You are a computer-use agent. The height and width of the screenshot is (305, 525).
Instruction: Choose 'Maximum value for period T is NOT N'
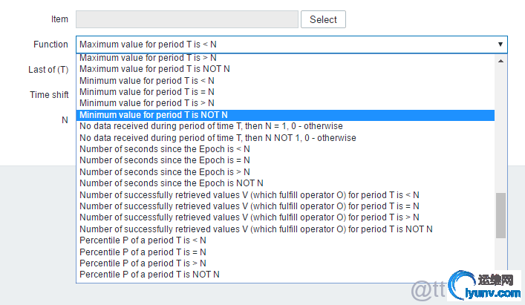pyautogui.click(x=154, y=69)
